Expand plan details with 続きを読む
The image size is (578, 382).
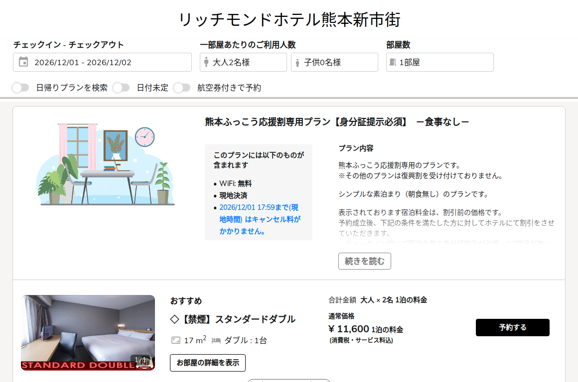click(365, 261)
